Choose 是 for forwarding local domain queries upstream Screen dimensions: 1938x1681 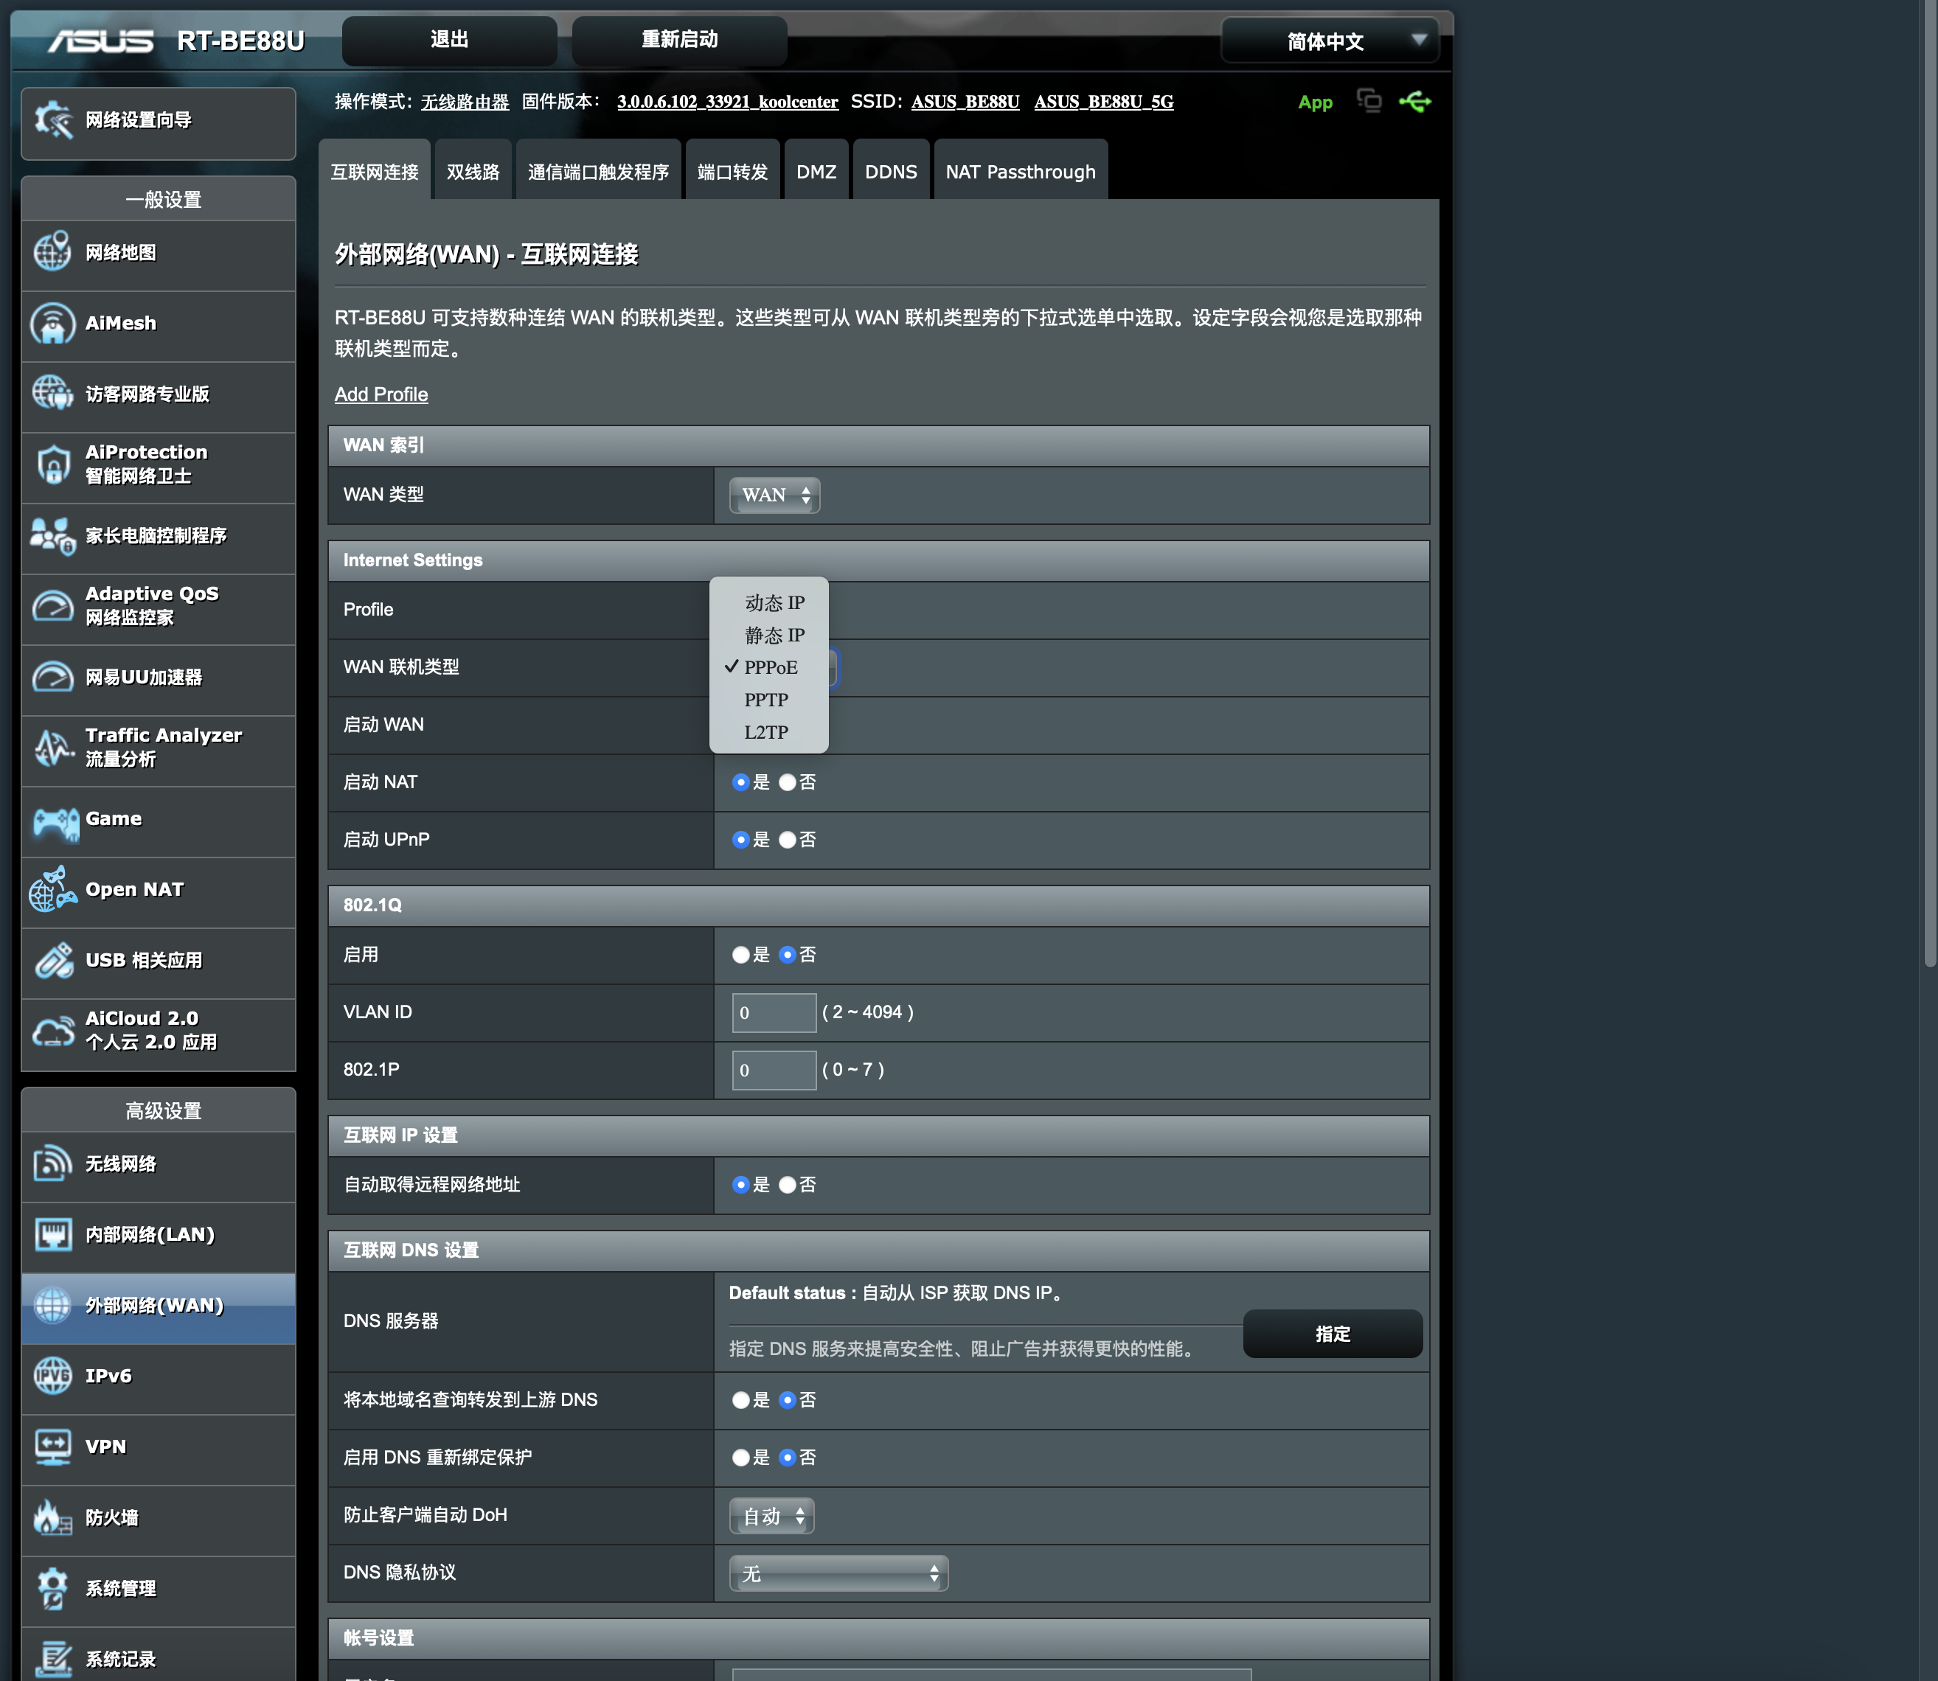(740, 1401)
